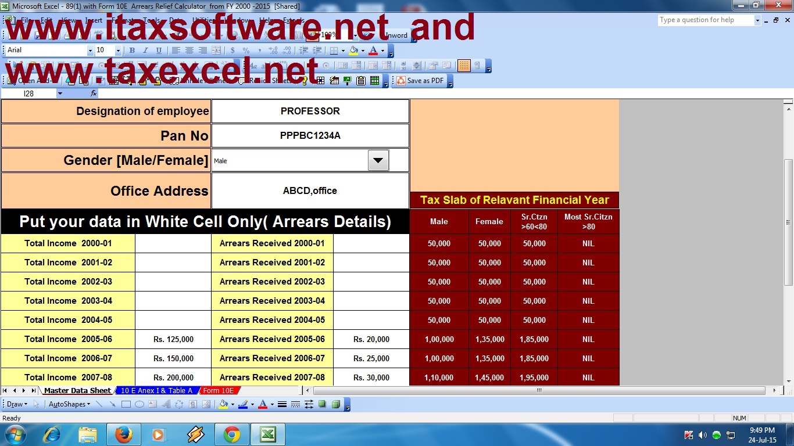Click the Borders icon
Viewport: 794px width, 446px height.
coord(333,51)
